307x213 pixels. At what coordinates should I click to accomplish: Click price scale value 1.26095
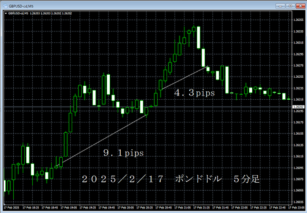click(x=298, y=168)
